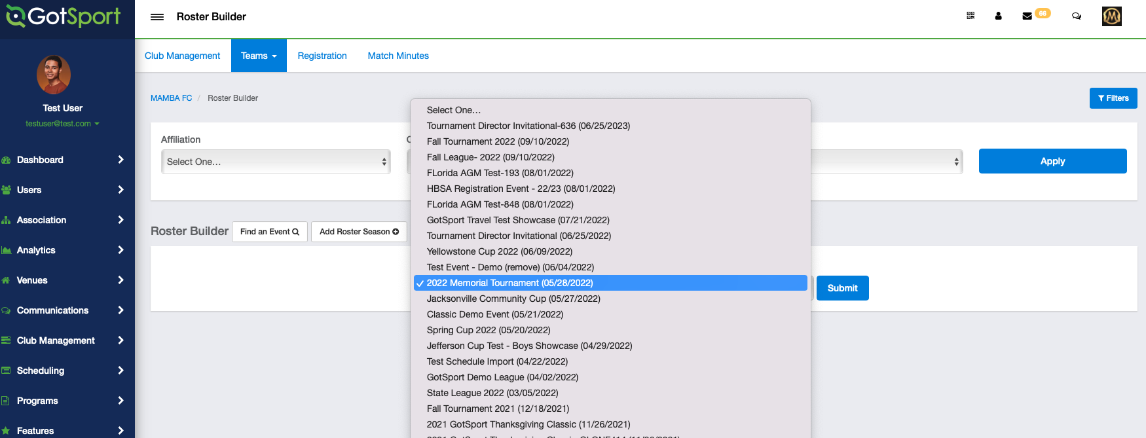Select GotSport Demo League option
This screenshot has width=1146, height=438.
click(610, 377)
